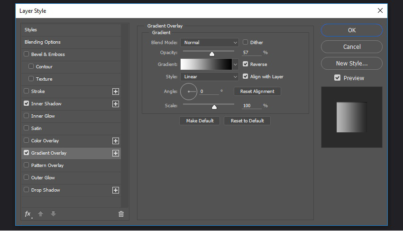Select Drop Shadow effect label

click(46, 190)
